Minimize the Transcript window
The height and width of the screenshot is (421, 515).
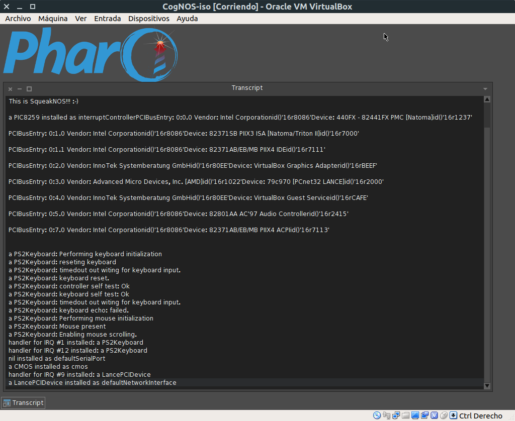click(x=20, y=89)
